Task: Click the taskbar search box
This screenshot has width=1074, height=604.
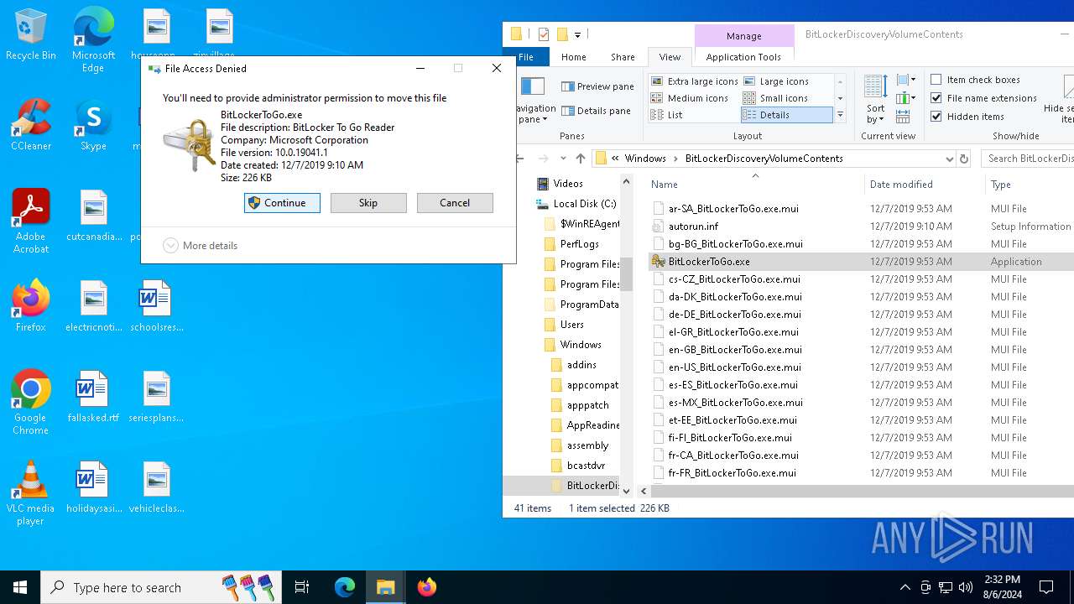Action: coord(162,587)
